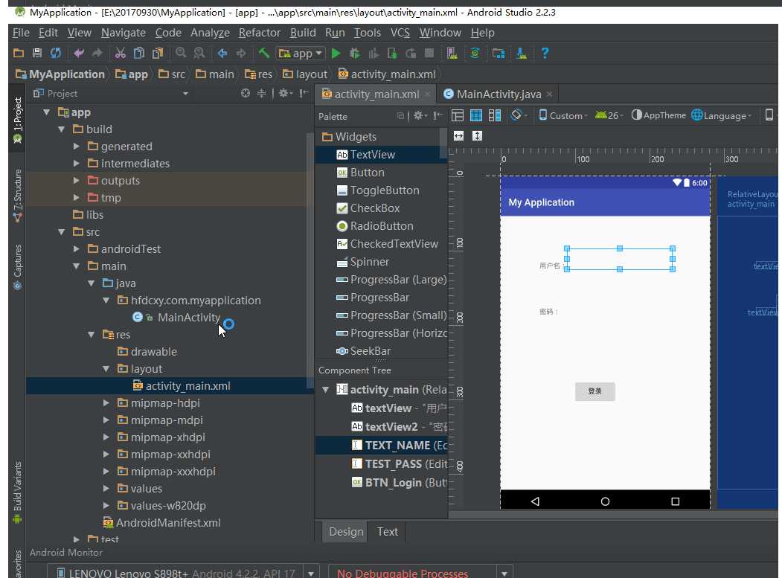Click the layout breadcrumb
The height and width of the screenshot is (578, 782).
tap(305, 74)
